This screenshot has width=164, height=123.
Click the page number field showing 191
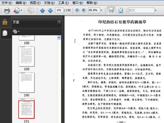pyautogui.click(x=59, y=10)
